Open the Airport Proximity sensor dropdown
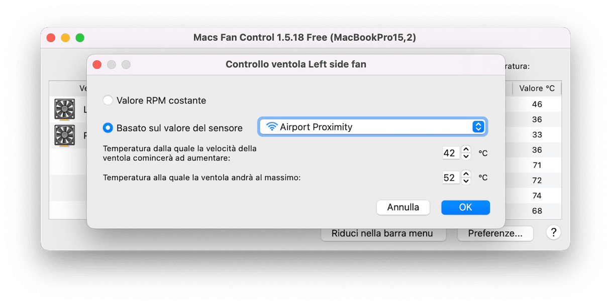The image size is (611, 304). tap(372, 127)
